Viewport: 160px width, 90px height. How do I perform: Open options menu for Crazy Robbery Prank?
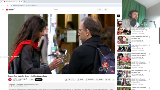(149, 45)
